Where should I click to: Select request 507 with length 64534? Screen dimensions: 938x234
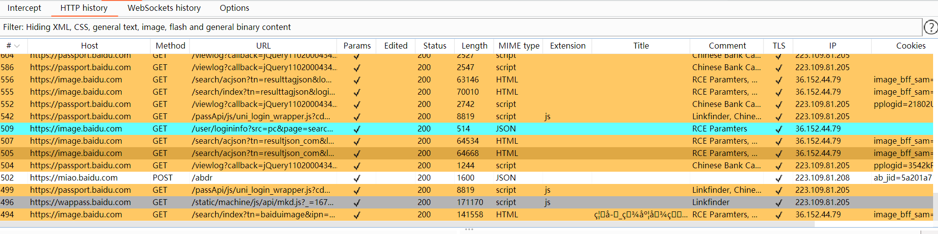pyautogui.click(x=468, y=141)
